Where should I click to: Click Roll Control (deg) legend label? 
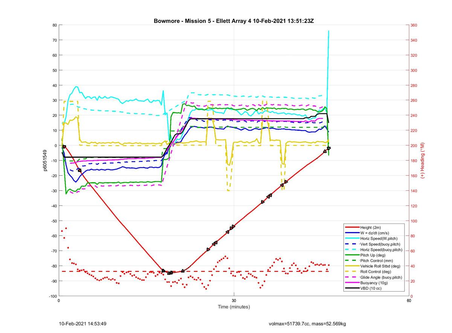pyautogui.click(x=376, y=271)
